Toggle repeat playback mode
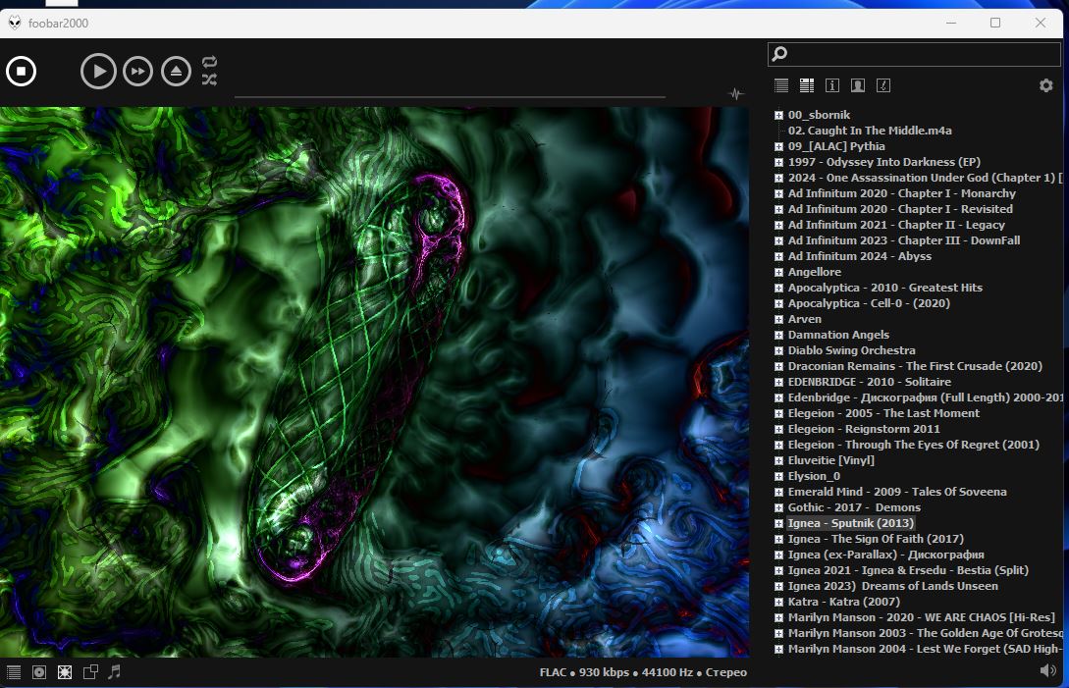1069x688 pixels. [209, 62]
